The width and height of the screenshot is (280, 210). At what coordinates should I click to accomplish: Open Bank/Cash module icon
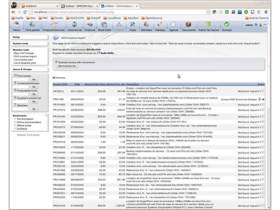click(x=104, y=24)
